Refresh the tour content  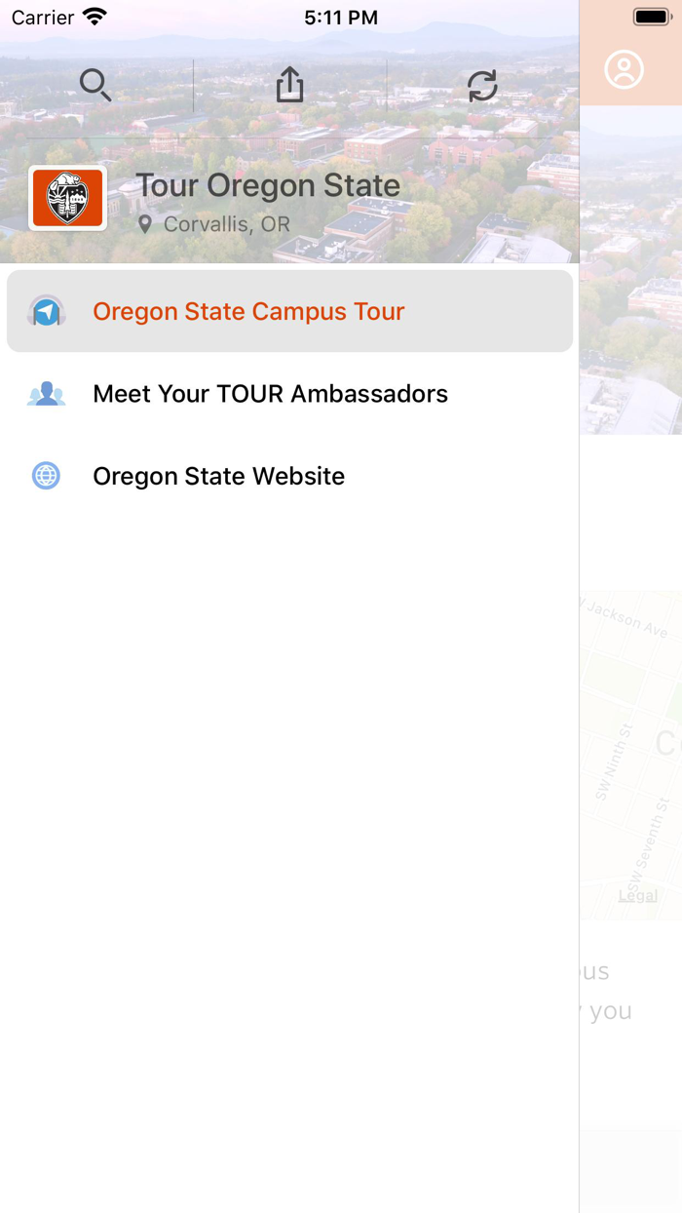point(482,85)
